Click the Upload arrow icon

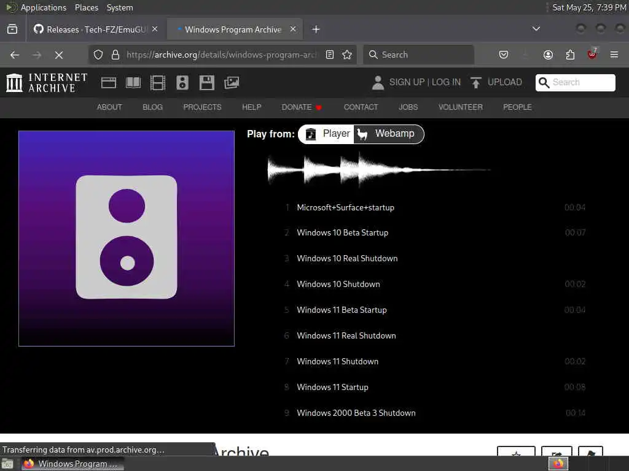[x=476, y=83]
